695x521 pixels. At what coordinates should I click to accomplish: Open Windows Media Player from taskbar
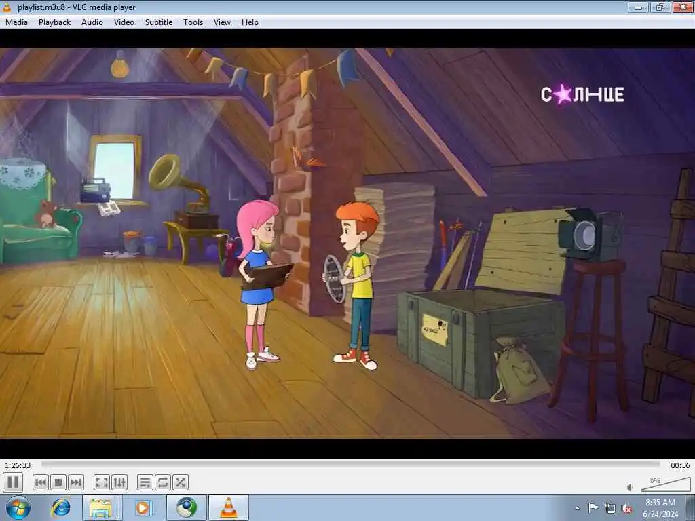pyautogui.click(x=143, y=507)
